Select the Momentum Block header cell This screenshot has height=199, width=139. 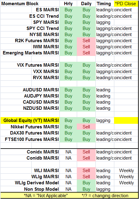click(x=30, y=4)
